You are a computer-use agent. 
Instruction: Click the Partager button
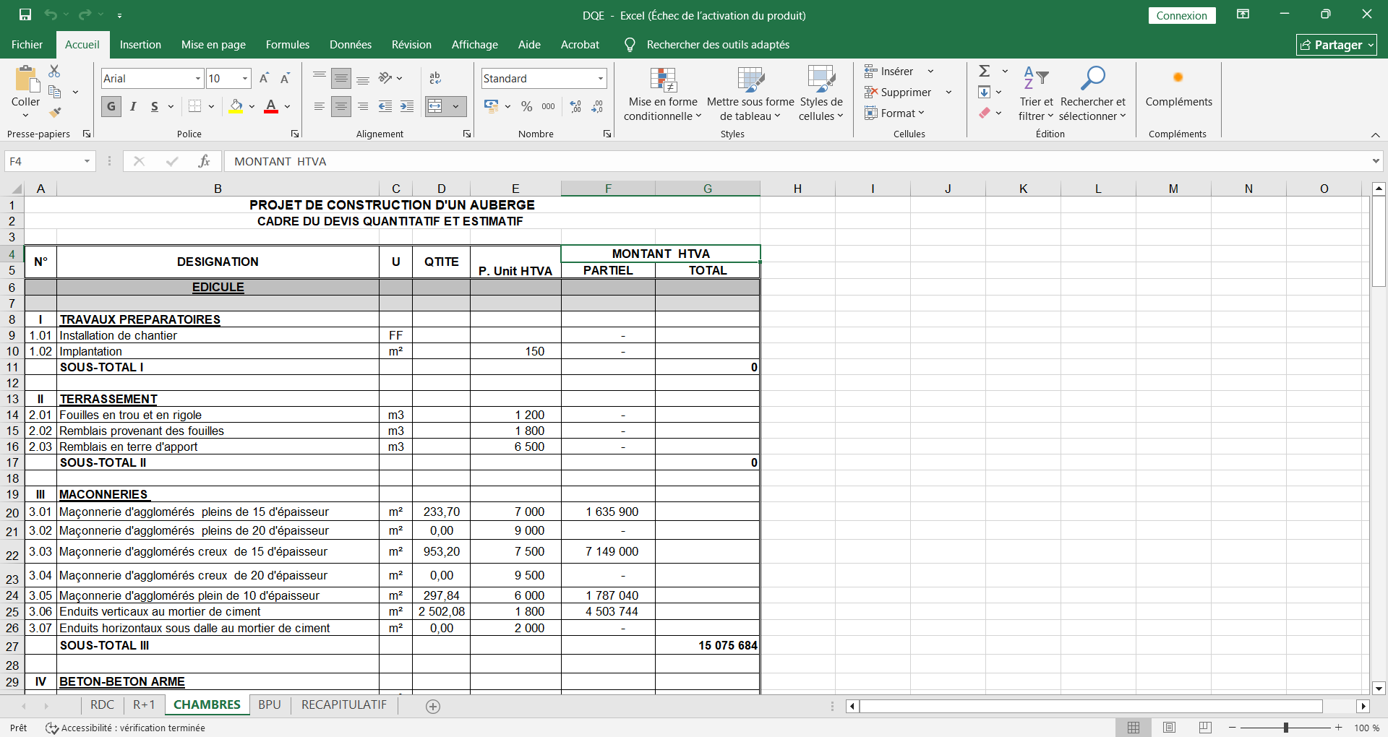[x=1336, y=45]
